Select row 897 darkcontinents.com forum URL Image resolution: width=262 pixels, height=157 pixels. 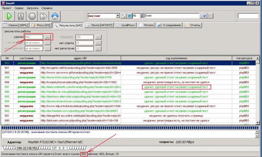tap(81, 87)
